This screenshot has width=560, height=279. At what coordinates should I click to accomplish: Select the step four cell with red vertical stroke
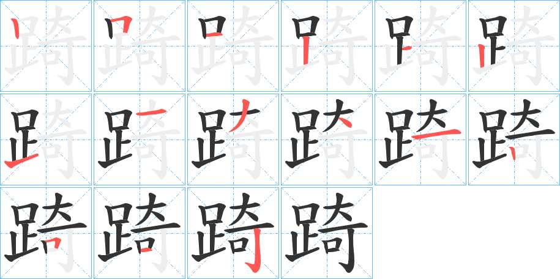(326, 46)
